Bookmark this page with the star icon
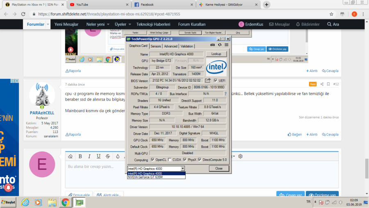The image size is (369, 208). 331,14
